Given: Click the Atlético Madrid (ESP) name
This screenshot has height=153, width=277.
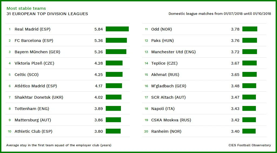Looking at the screenshot, I should (x=36, y=86).
